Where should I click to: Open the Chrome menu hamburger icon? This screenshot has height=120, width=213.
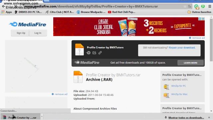pyautogui.click(x=210, y=6)
